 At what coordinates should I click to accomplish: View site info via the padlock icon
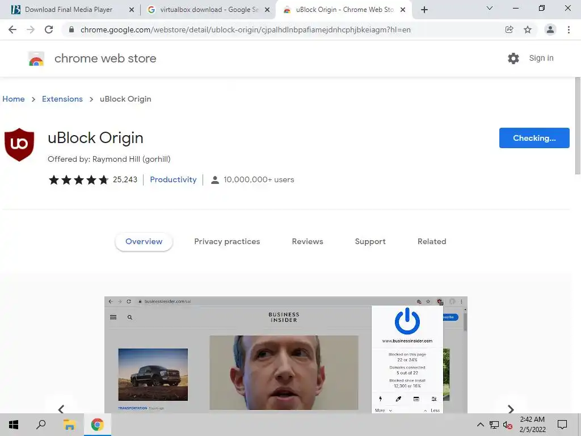(71, 30)
